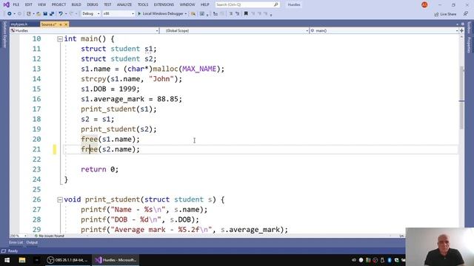474x266 pixels.
Task: Expand the Properties side tab
Action: click(469, 44)
